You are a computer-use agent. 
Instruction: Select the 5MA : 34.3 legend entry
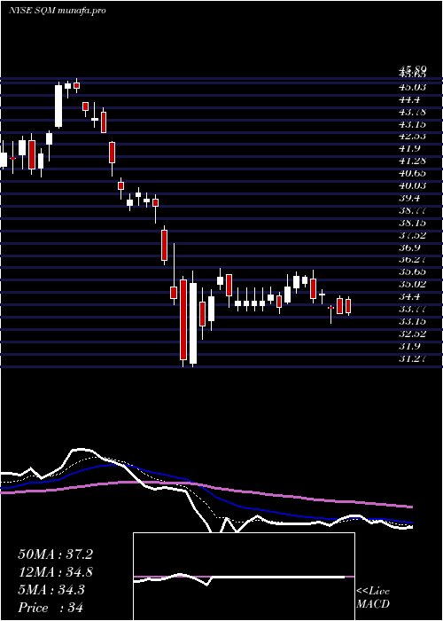tap(51, 590)
